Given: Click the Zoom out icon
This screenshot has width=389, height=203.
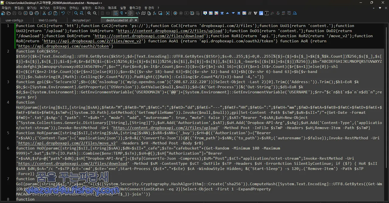Looking at the screenshot, I should tap(95, 13).
